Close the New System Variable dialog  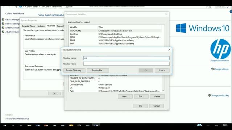point(169,50)
